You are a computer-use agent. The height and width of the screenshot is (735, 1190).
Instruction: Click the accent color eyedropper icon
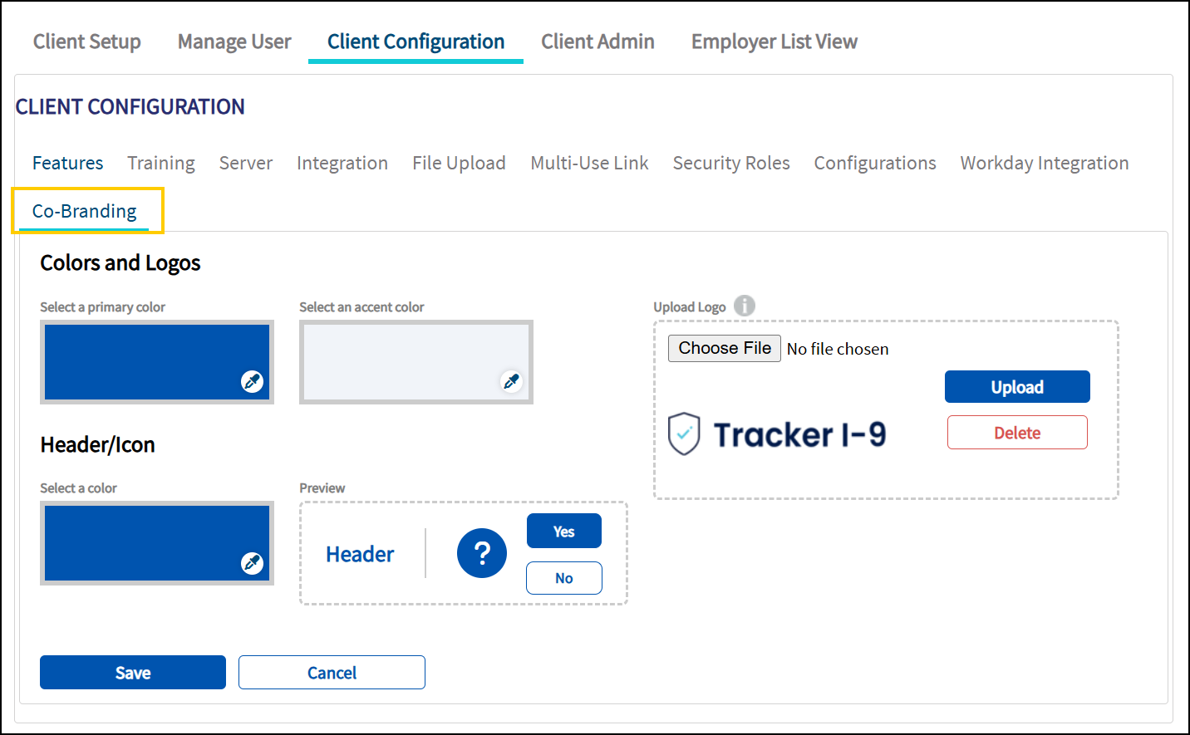511,381
